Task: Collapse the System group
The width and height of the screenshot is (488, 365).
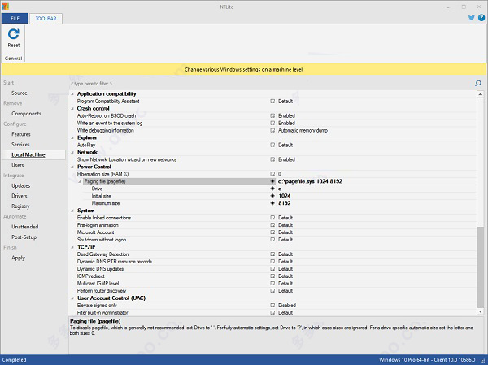Action: (x=72, y=211)
